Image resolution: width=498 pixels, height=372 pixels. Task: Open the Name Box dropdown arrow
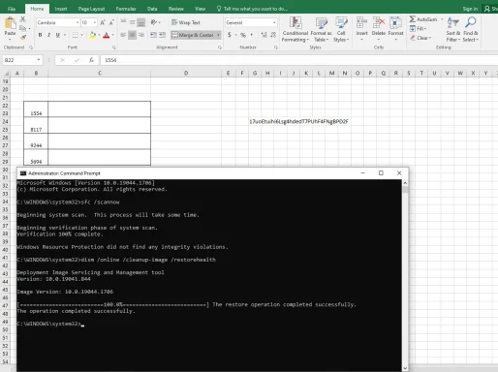[39, 60]
